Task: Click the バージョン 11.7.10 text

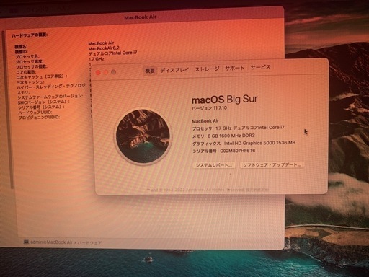Action: click(x=209, y=108)
